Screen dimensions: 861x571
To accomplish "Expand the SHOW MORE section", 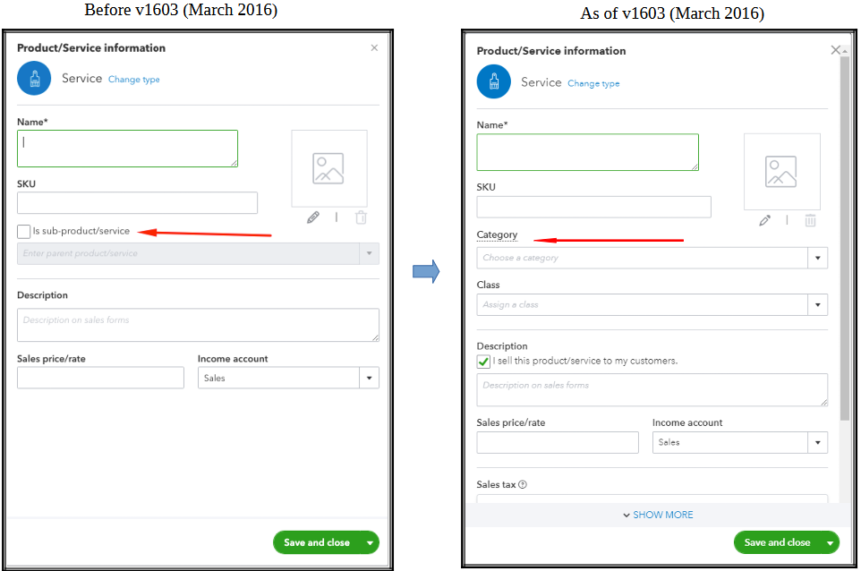I will [656, 515].
